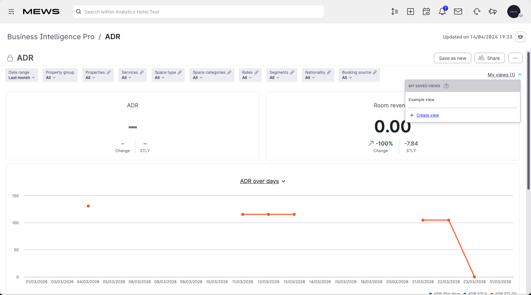Click the plus icon beside Create view
Screen dimensions: 531x295
pos(412,115)
